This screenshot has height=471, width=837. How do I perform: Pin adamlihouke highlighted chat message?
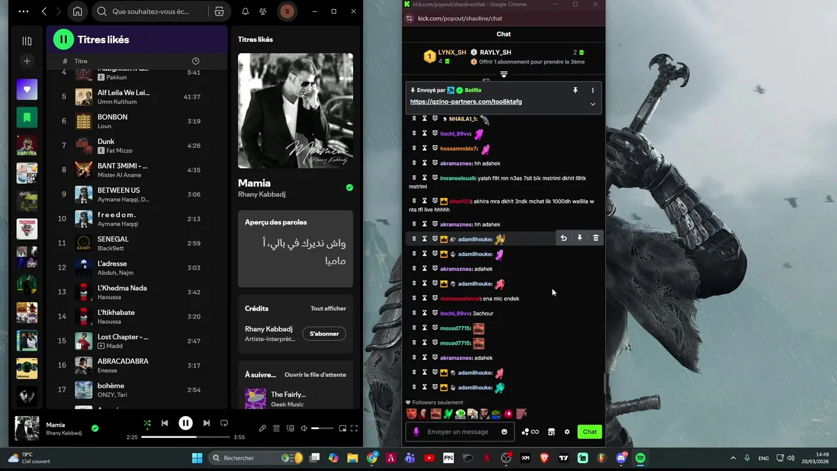[579, 238]
